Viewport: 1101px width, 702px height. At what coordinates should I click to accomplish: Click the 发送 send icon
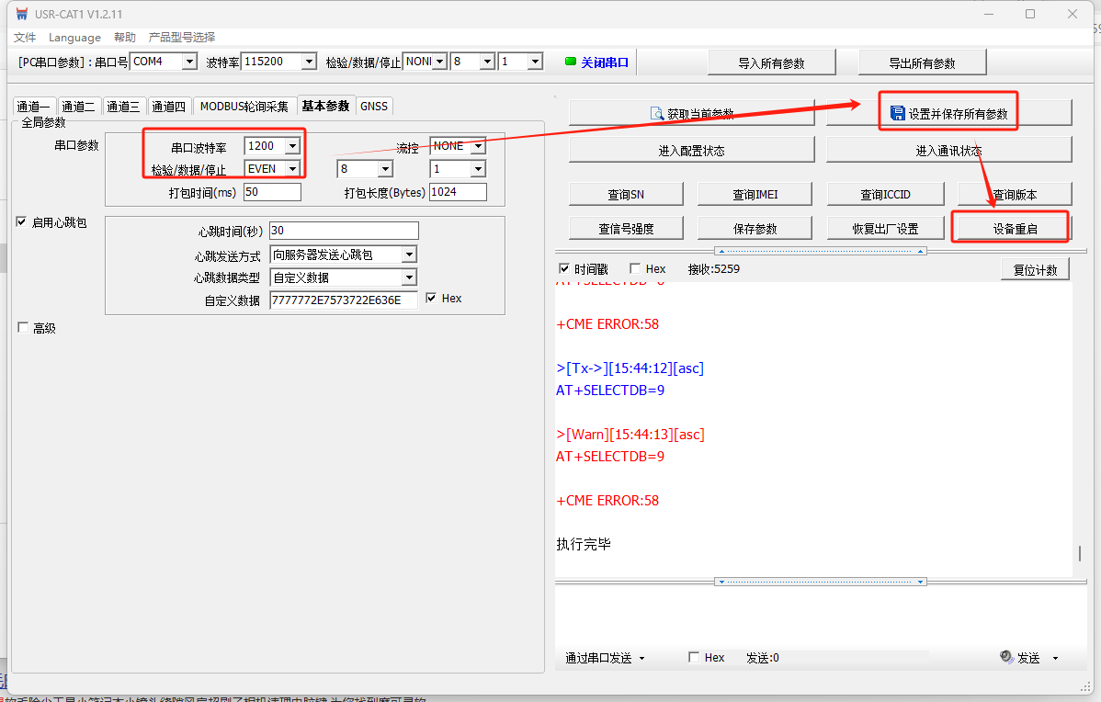pyautogui.click(x=1006, y=658)
